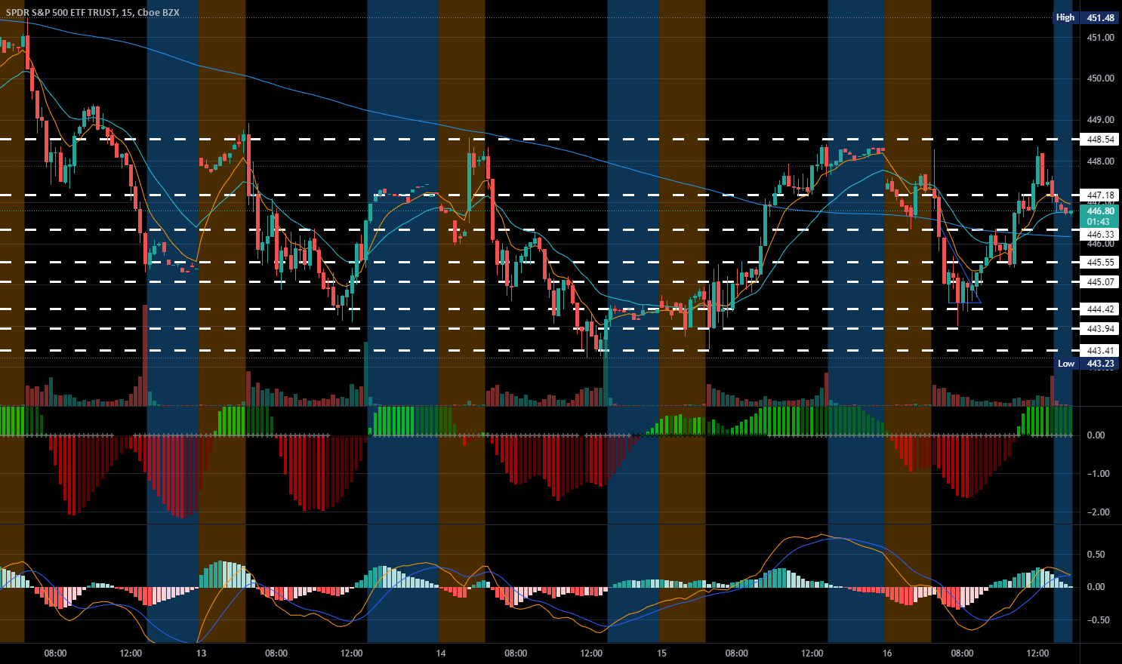Click the -2.00 histogram scale label

pyautogui.click(x=1097, y=512)
